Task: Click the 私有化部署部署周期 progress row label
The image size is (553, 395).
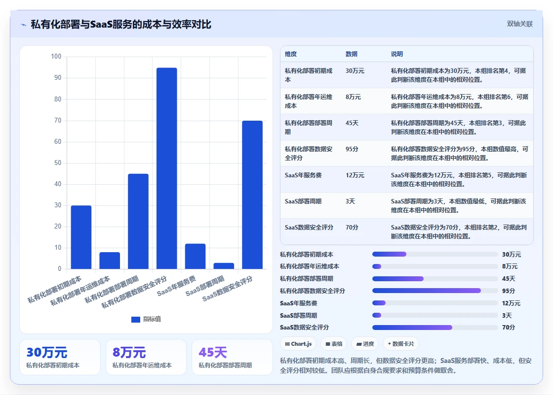Action: click(x=307, y=279)
